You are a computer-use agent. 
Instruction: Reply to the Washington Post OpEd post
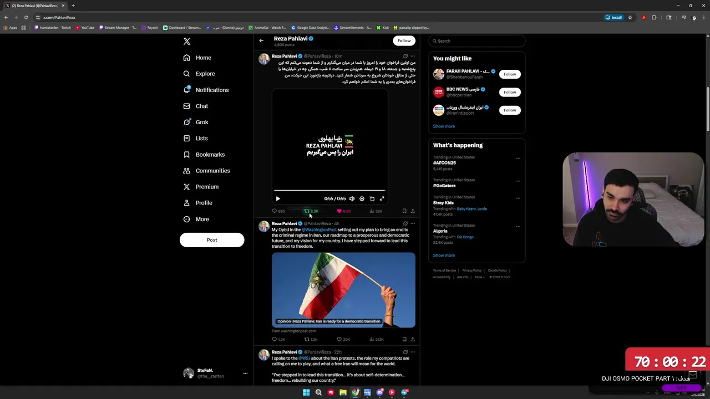[278, 340]
